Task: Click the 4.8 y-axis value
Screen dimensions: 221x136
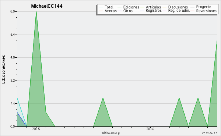Action: 13,57
